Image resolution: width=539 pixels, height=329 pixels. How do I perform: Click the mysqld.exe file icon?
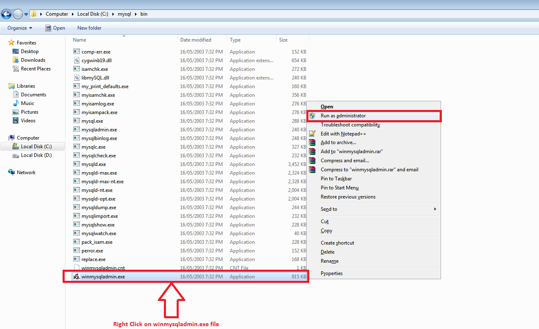pyautogui.click(x=77, y=164)
